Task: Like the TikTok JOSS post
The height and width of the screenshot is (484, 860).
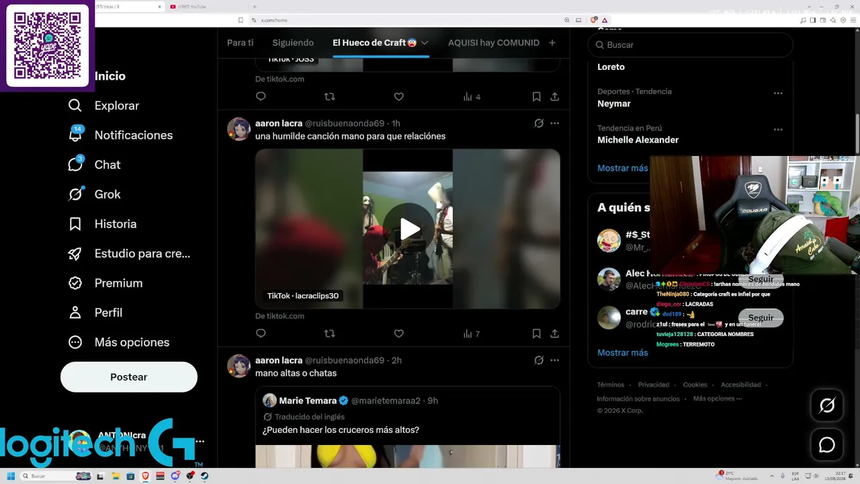Action: (x=398, y=97)
